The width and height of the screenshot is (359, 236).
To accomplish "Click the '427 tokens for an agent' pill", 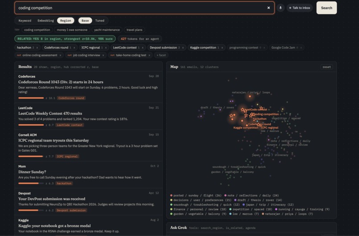I will pos(140,39).
